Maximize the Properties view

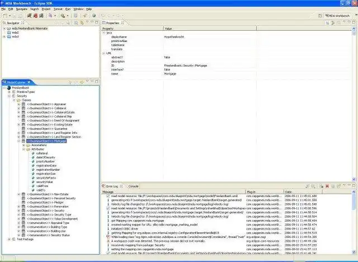354,22
